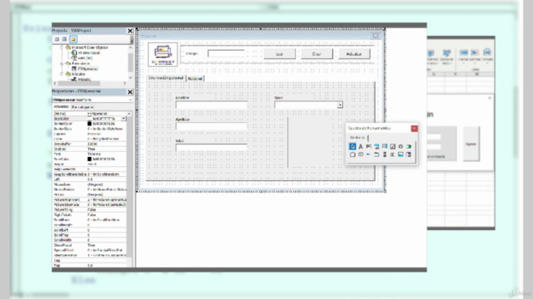Select the Caption property row
Viewport: 533px width, 299px height.
[x=90, y=134]
